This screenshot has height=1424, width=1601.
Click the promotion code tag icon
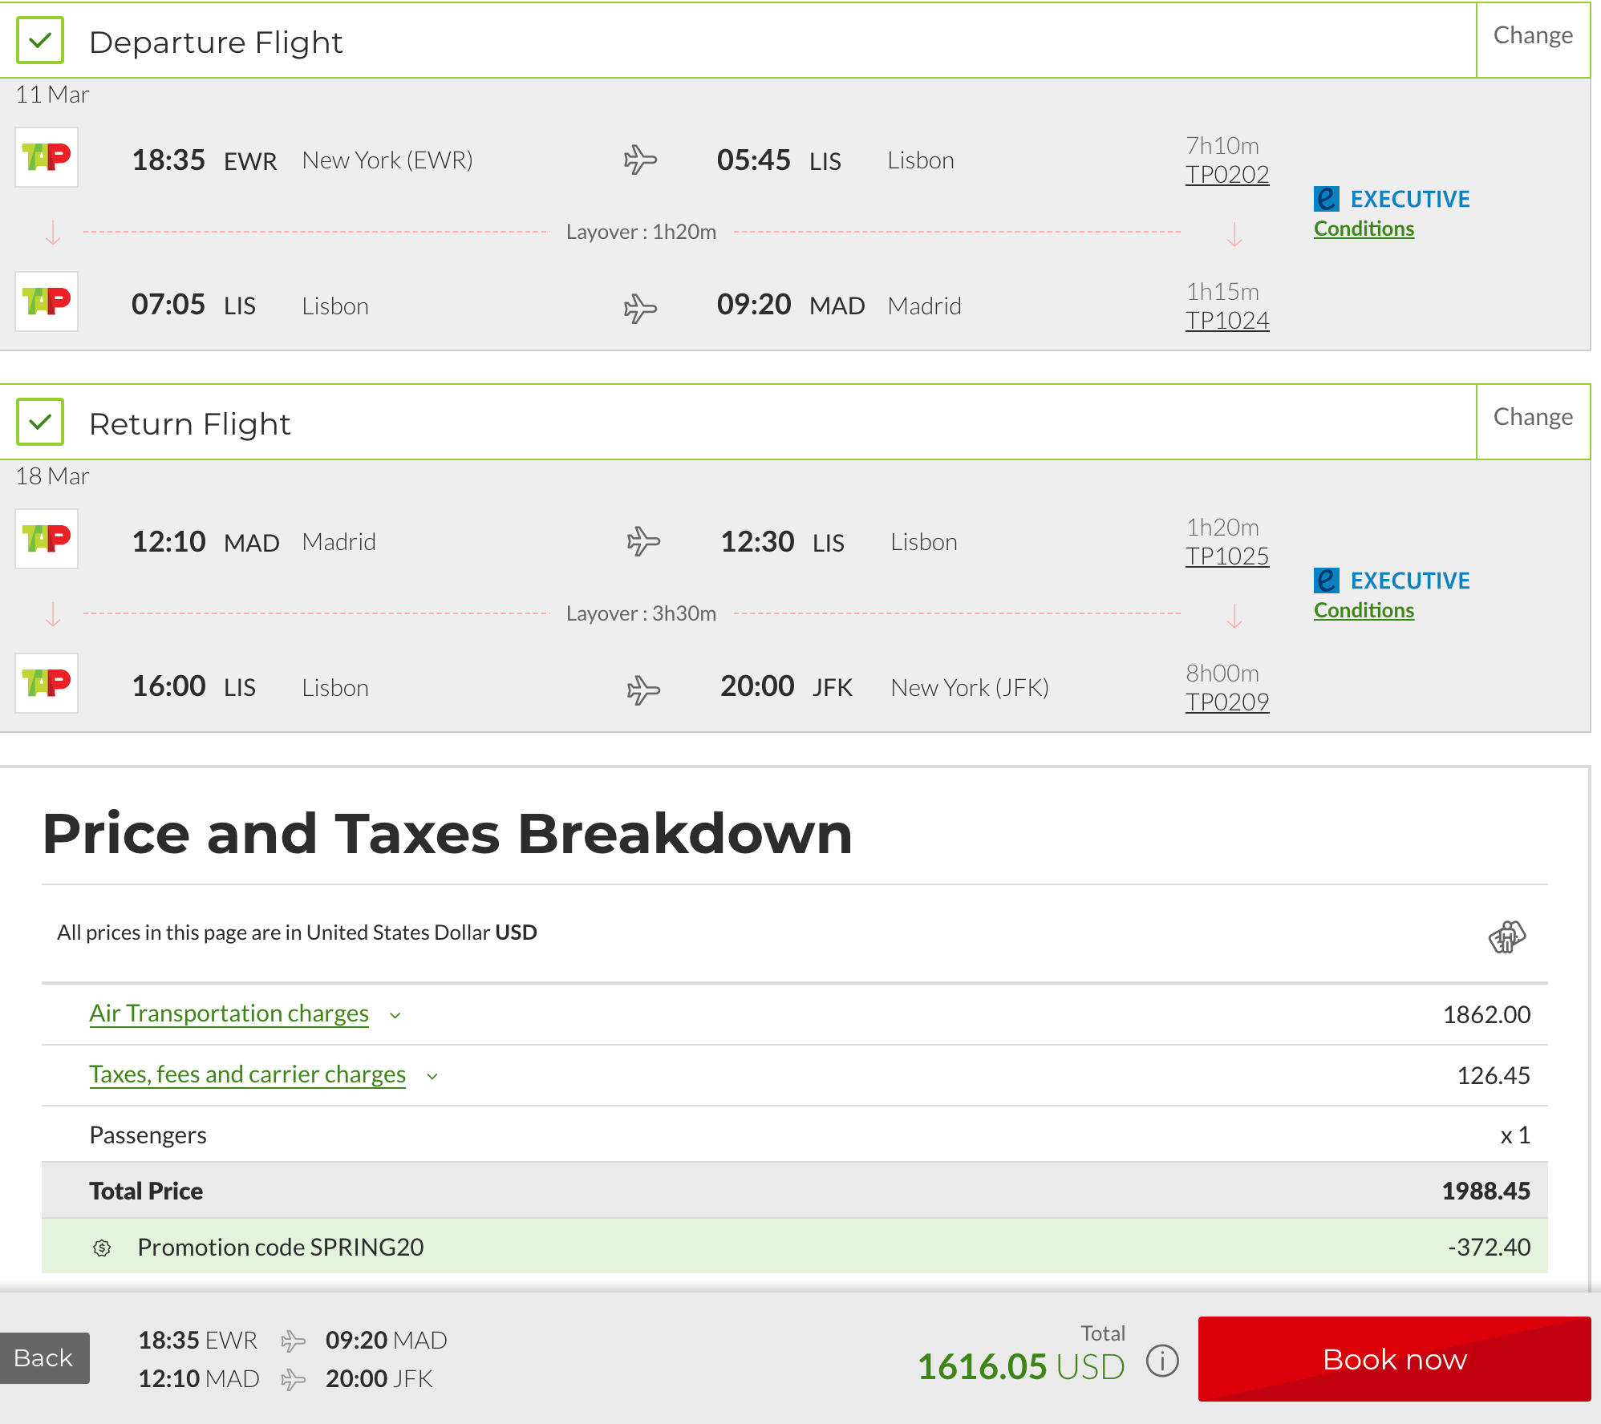click(102, 1248)
